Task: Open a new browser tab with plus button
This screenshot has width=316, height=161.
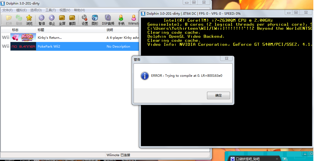Action: 284,159
